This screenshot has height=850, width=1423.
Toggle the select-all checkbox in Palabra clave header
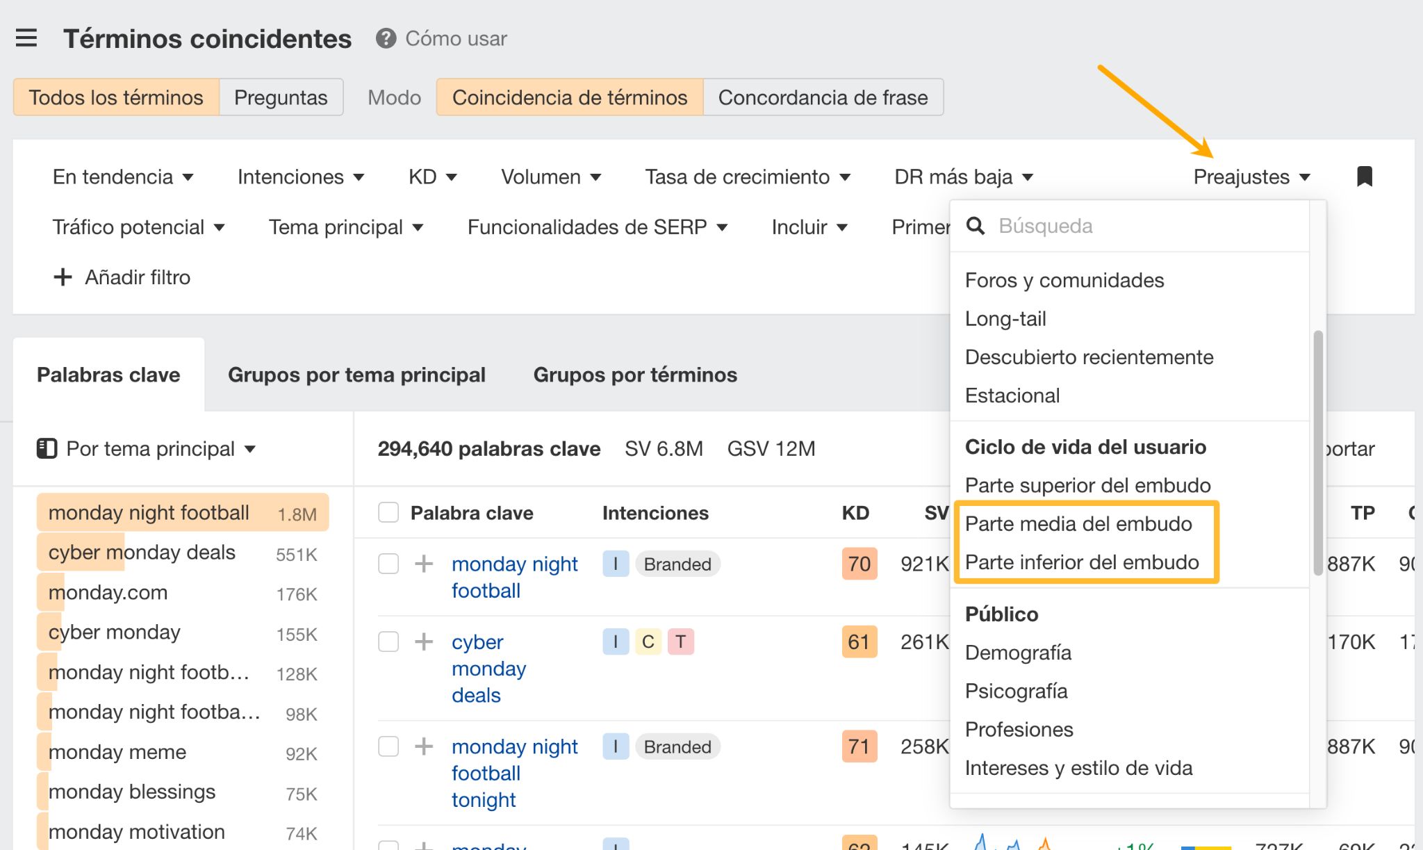click(388, 513)
